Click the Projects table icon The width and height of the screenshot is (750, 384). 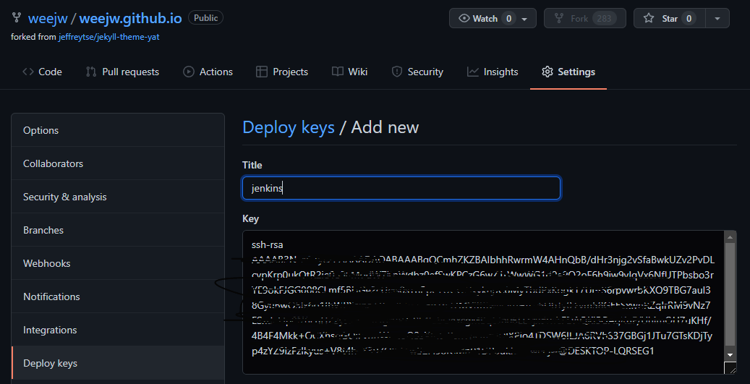(x=262, y=72)
